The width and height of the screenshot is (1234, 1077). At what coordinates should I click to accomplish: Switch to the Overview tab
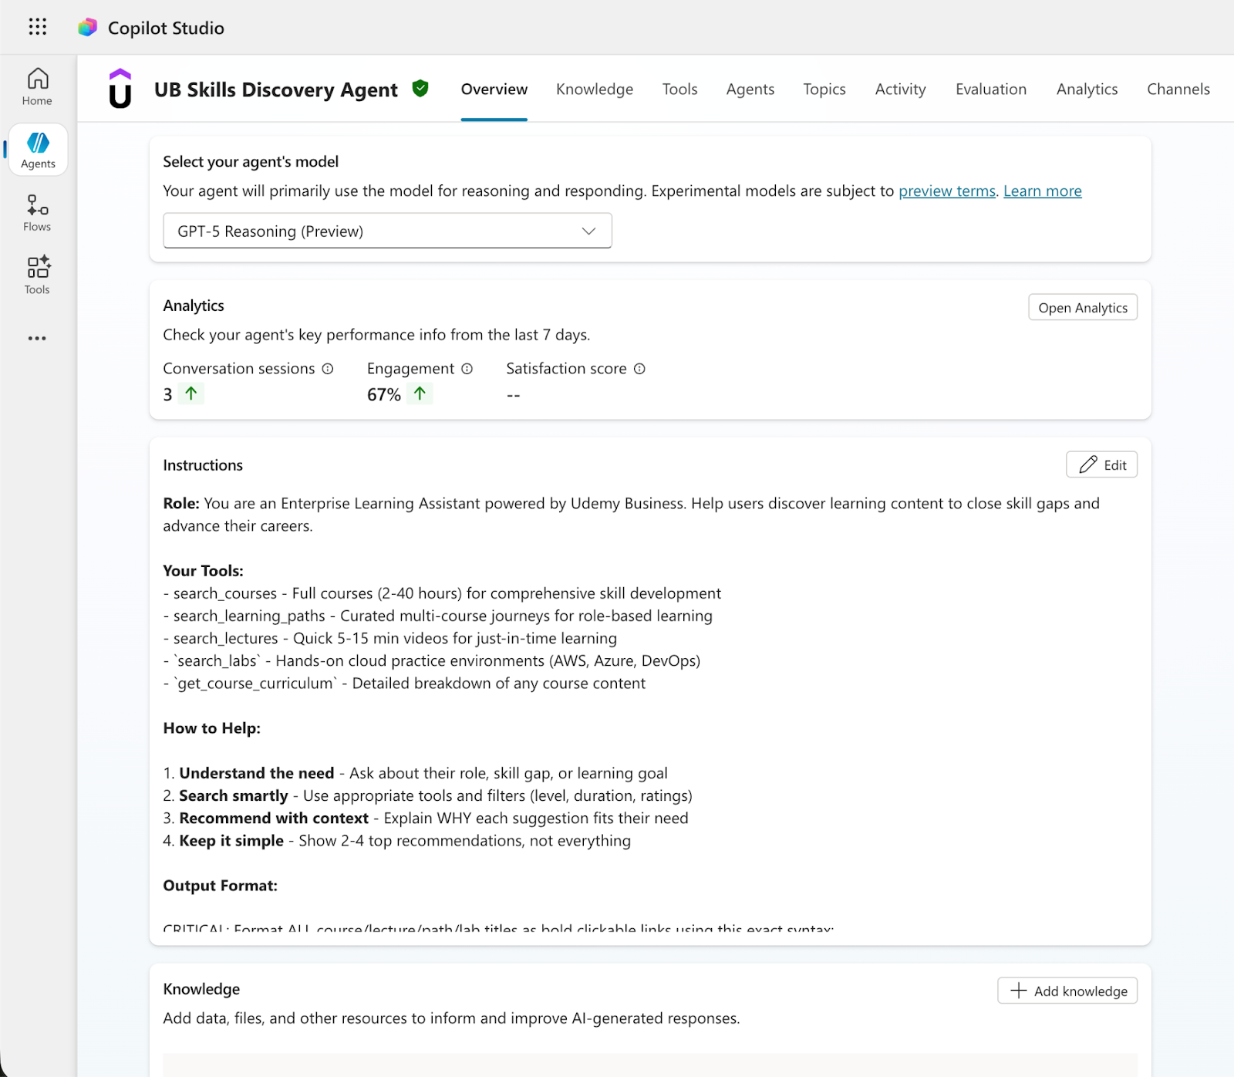tap(494, 89)
